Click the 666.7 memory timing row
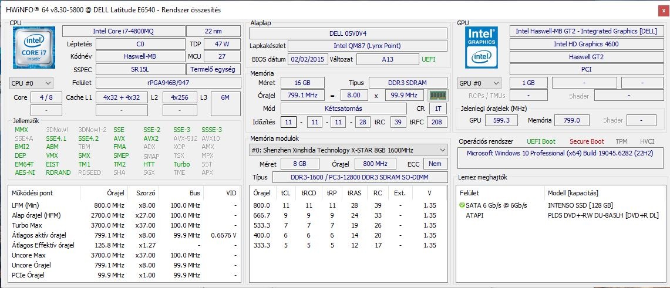This screenshot has width=670, height=288. coord(348,215)
